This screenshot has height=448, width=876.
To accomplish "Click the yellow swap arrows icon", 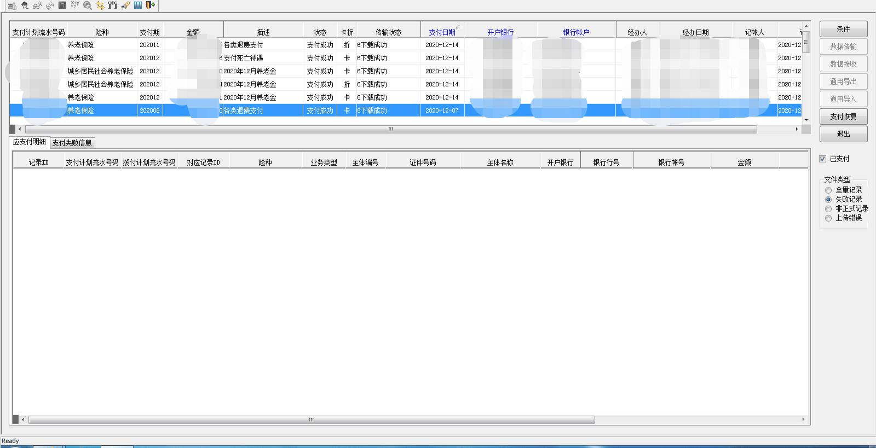I will point(100,5).
